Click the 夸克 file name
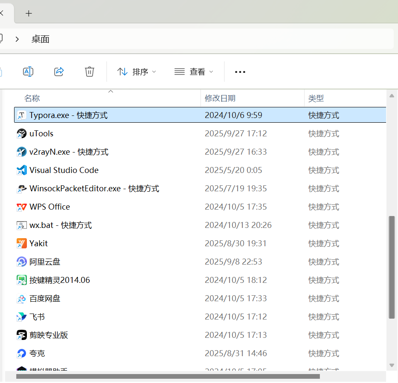 click(x=37, y=353)
